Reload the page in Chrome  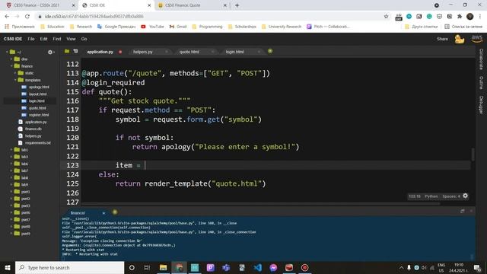27,17
